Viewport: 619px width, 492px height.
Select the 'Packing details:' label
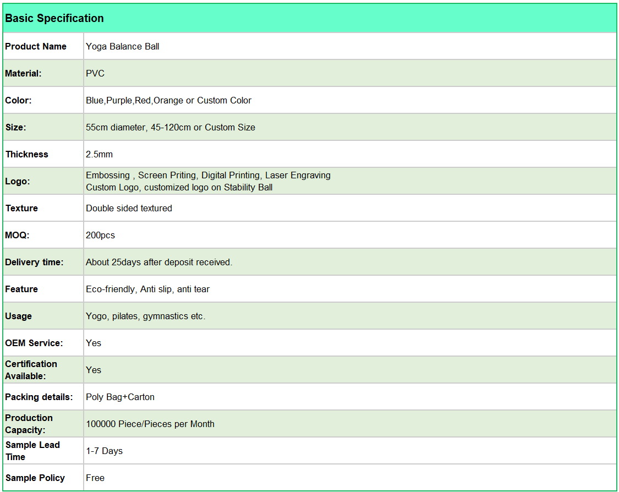coord(39,397)
